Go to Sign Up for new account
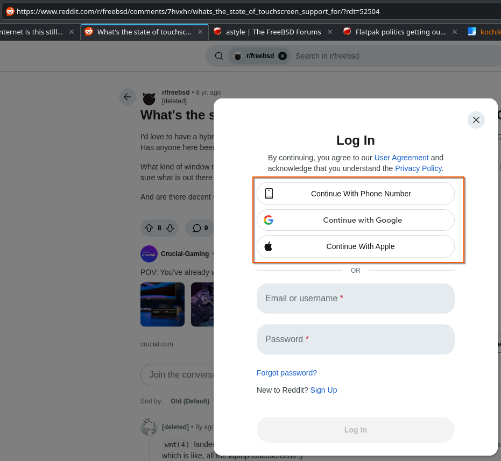Screen dimensions: 501x461 (x=323, y=390)
